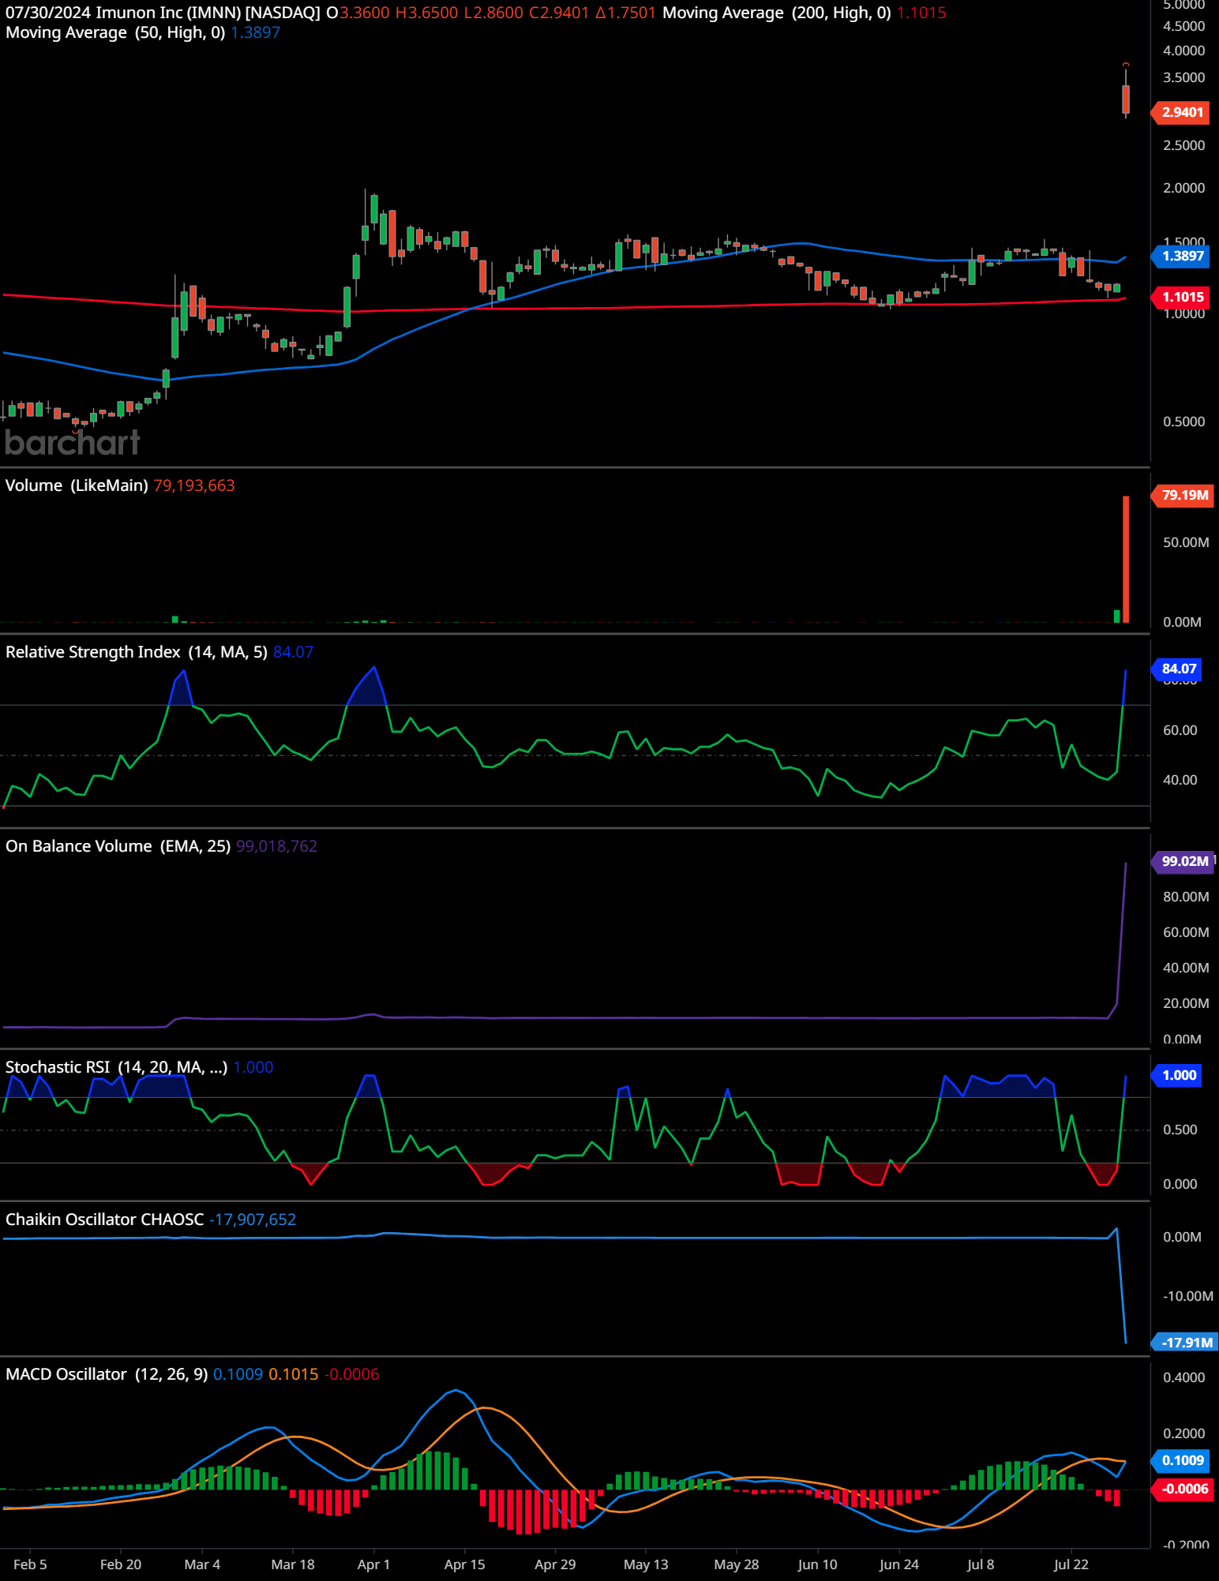The width and height of the screenshot is (1219, 1581).
Task: Click the 84.07 RSI value tag
Action: click(1177, 669)
